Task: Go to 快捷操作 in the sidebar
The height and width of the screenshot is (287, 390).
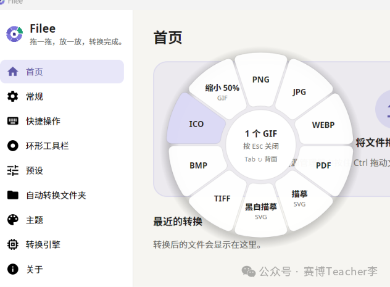Action: click(x=62, y=121)
